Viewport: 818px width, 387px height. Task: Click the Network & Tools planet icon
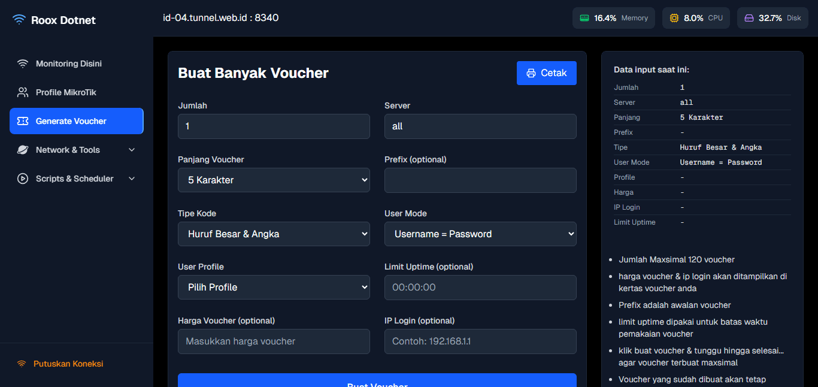(23, 150)
